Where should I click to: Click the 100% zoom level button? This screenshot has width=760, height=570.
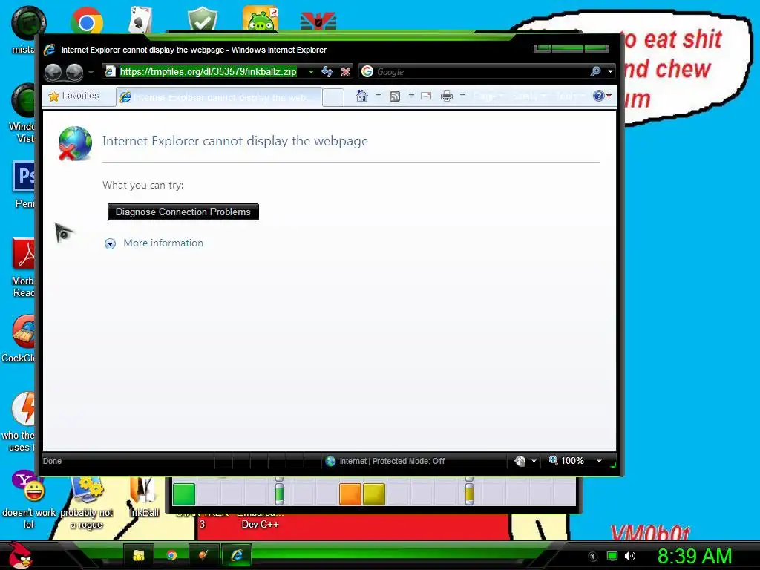pos(566,460)
